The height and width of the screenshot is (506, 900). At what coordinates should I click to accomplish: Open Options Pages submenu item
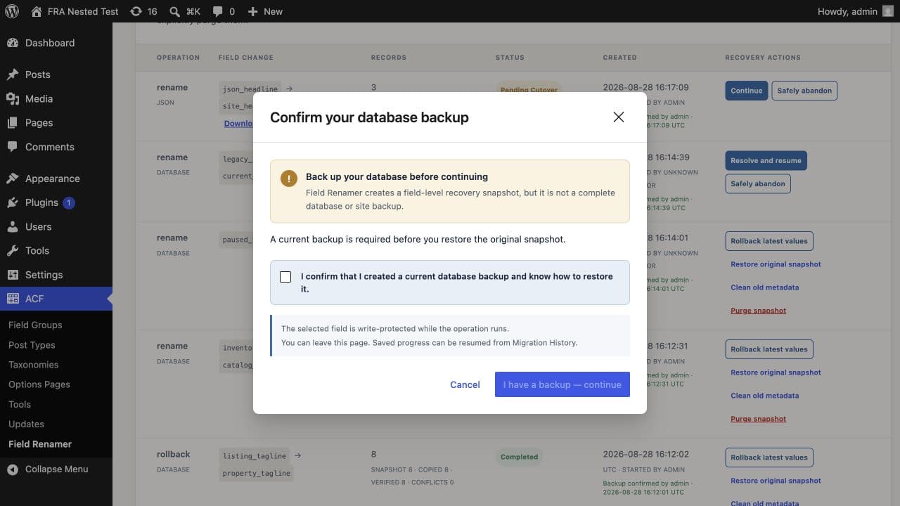[39, 384]
